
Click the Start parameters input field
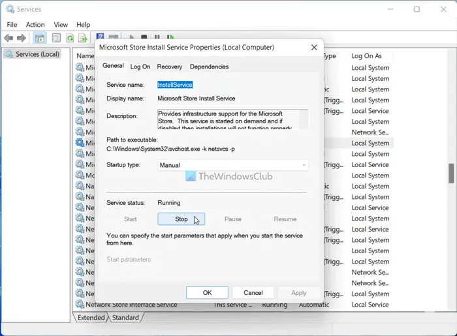pos(233,260)
